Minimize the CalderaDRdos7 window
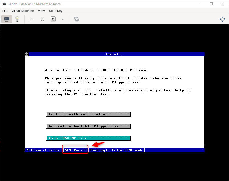The height and width of the screenshot is (181, 229). click(x=200, y=4)
